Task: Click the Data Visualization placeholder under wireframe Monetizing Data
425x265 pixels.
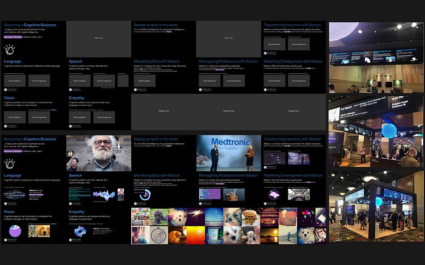Action: [144, 80]
